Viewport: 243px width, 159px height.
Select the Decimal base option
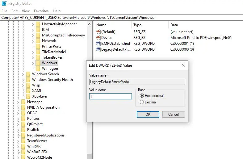pos(148,102)
